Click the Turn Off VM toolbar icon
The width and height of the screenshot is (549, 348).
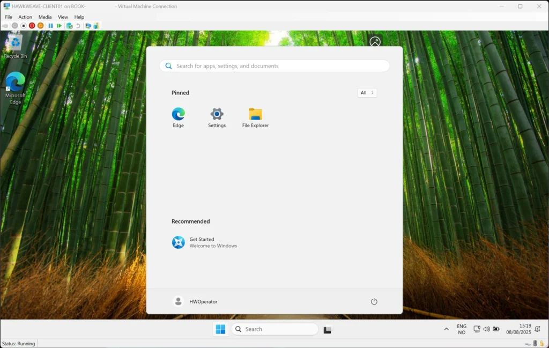pos(24,26)
